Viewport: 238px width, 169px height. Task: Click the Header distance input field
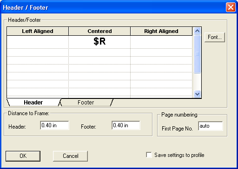54,125
